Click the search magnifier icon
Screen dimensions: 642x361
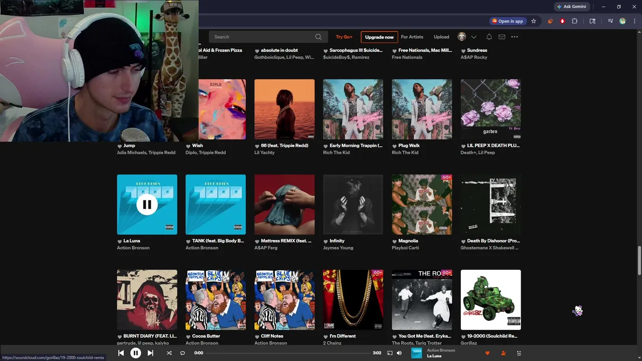point(318,37)
